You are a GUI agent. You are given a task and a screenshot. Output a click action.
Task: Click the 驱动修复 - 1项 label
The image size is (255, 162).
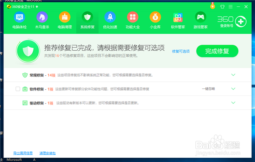click(x=41, y=103)
